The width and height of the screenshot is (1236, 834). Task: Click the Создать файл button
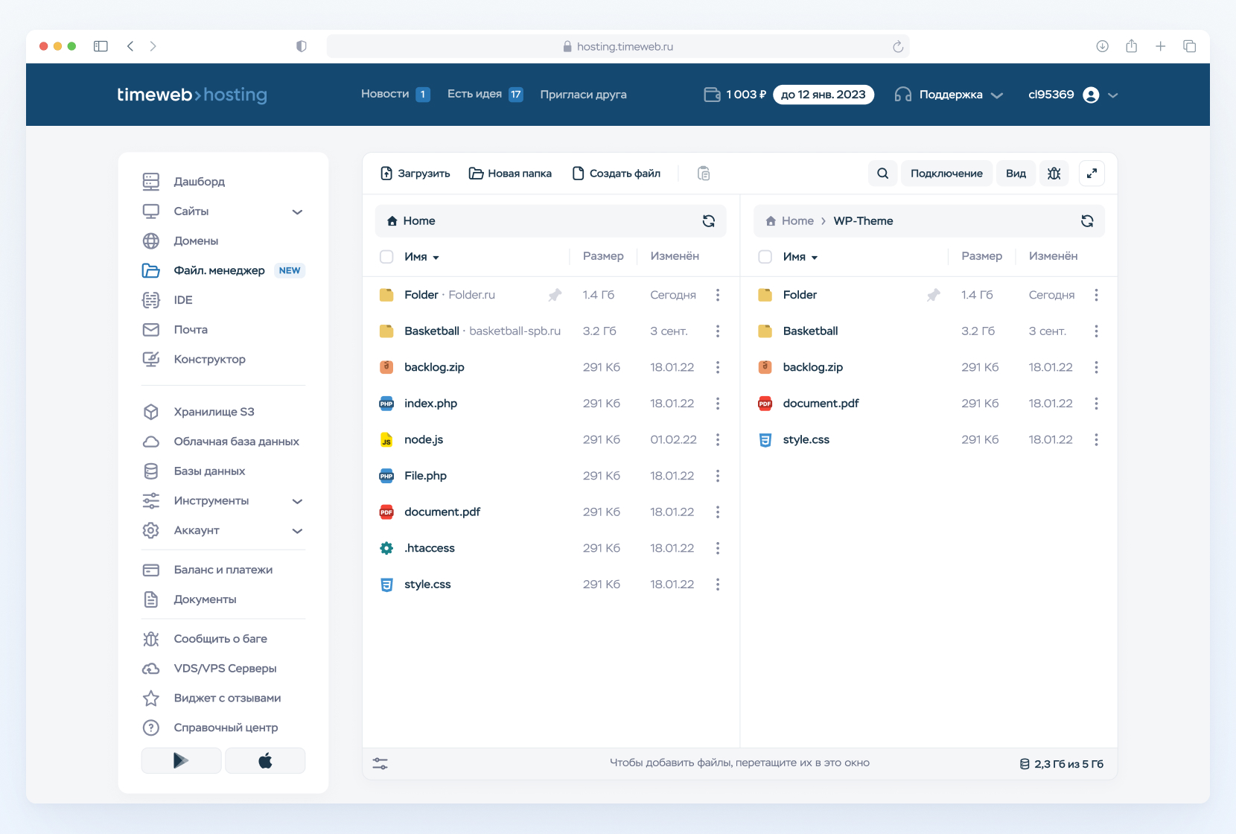[x=617, y=174]
